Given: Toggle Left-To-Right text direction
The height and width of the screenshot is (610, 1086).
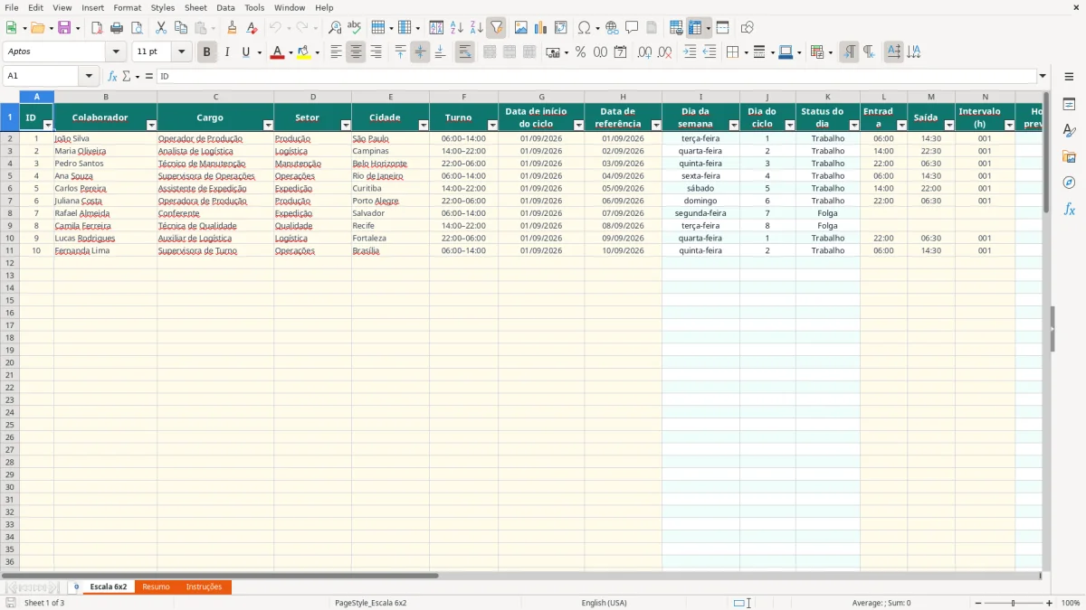Looking at the screenshot, I should click(x=849, y=52).
